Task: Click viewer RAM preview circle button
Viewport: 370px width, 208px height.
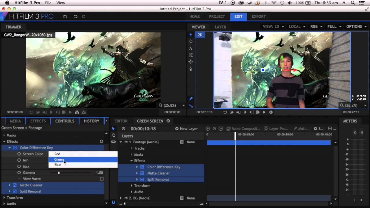Action: click(271, 112)
